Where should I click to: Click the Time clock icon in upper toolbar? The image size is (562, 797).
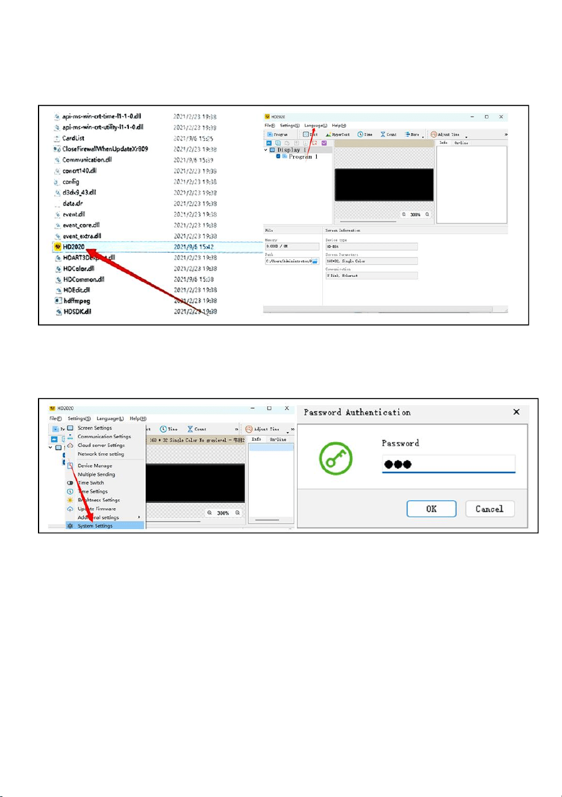(360, 134)
